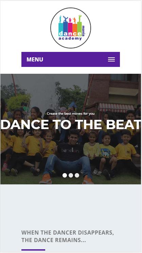Image resolution: width=142 pixels, height=253 pixels.
Task: Click the "When the dancer disappears" heading
Action: click(x=68, y=236)
